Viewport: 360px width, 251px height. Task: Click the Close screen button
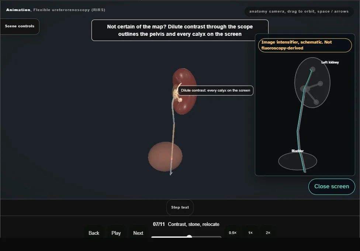point(332,186)
